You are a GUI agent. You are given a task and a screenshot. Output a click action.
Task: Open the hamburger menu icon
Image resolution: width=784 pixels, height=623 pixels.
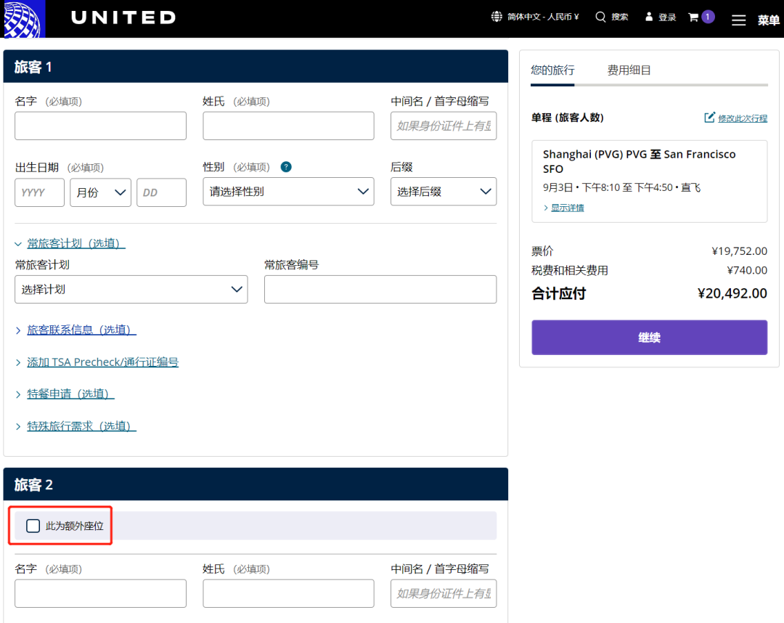click(x=738, y=20)
